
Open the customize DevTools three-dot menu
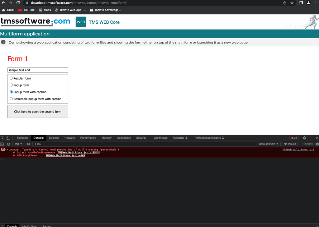tap(311, 137)
